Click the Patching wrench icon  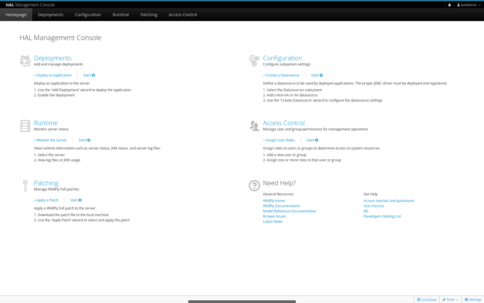[x=25, y=186]
